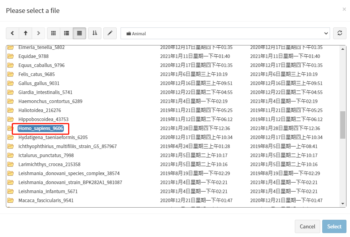Select the Equus_caballus_9796 folder

coord(41,65)
